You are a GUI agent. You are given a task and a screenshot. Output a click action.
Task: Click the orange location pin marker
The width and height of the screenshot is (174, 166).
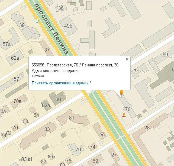[x=121, y=93]
